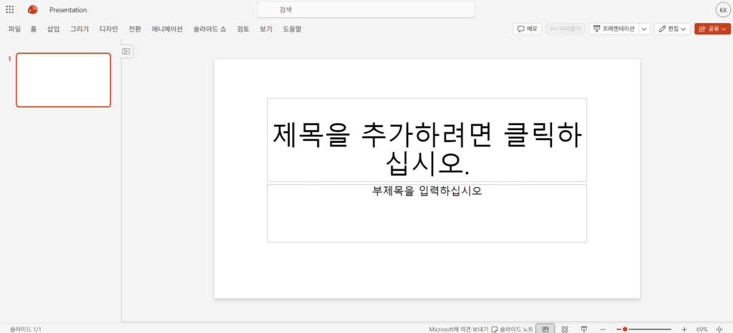Start slideshow from status bar icon

584,329
